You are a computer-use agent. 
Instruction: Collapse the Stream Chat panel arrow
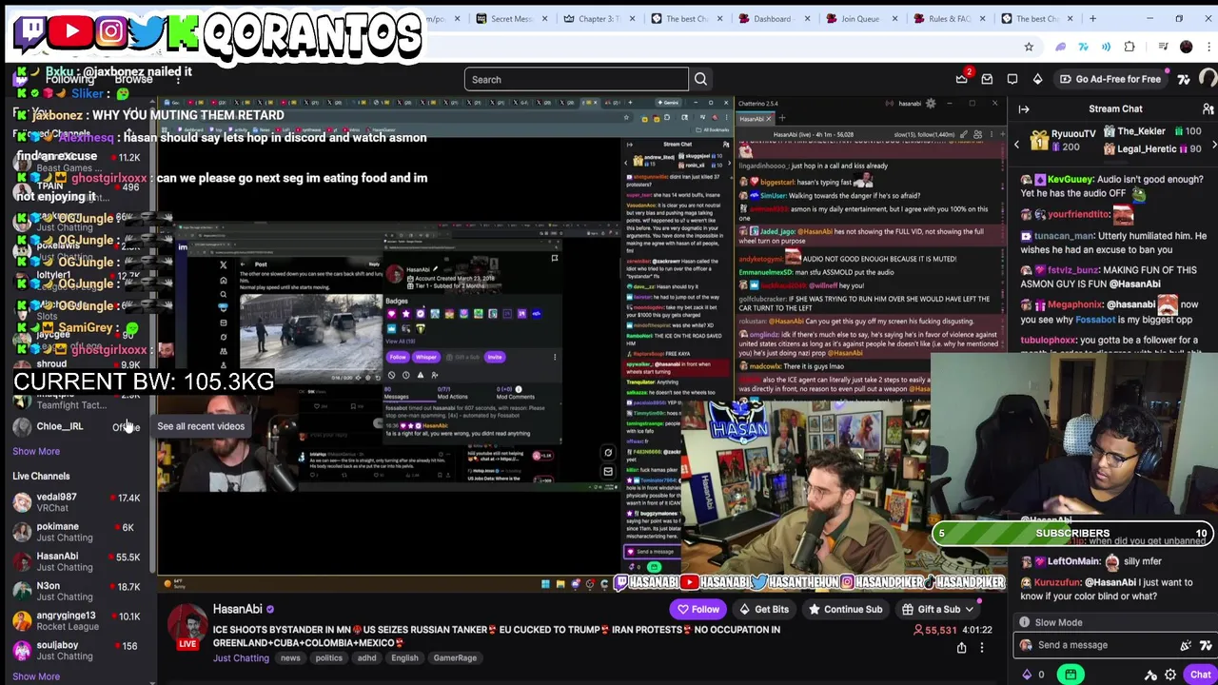(1024, 109)
